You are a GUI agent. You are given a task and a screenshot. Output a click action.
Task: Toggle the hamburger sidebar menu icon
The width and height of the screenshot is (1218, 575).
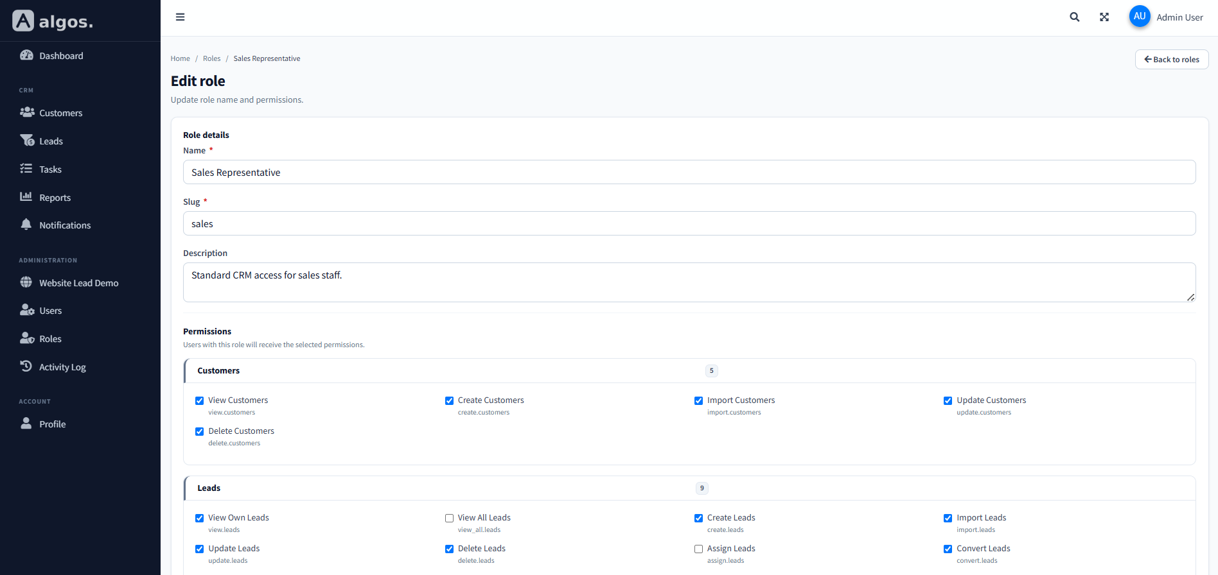(180, 17)
